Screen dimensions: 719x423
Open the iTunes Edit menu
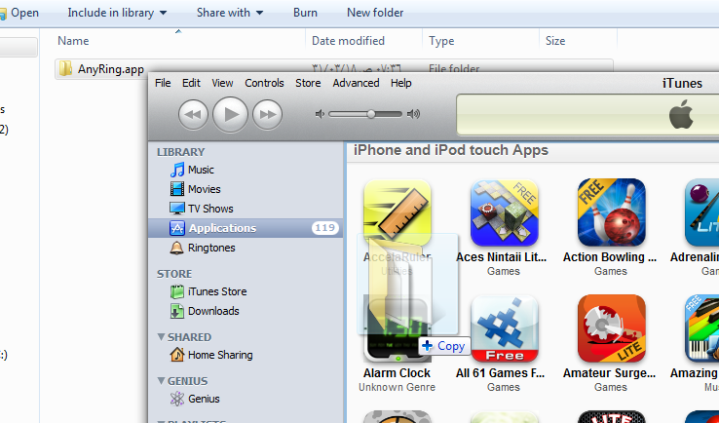coord(191,83)
